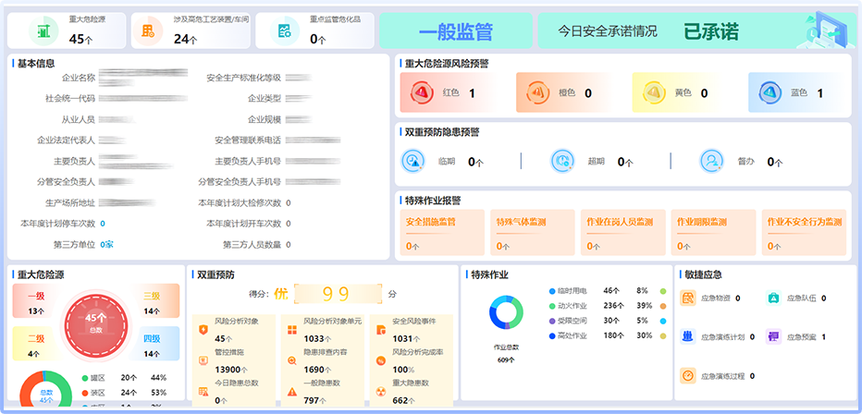The image size is (862, 414).
Task: Click the 装区 orange legend dot
Action: pos(85,393)
